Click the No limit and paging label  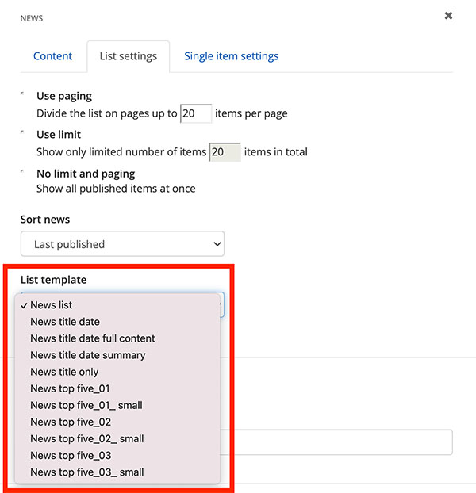(x=86, y=174)
